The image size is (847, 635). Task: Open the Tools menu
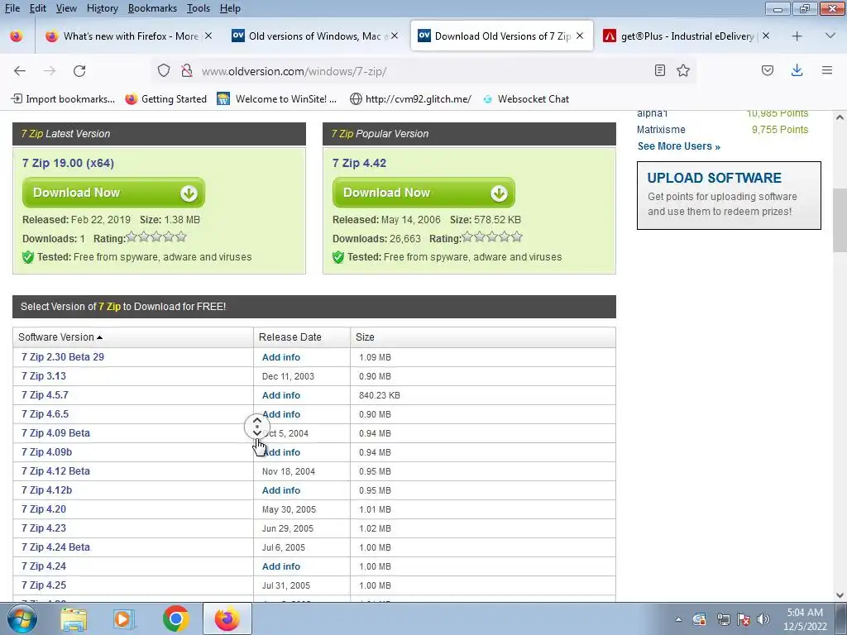199,8
